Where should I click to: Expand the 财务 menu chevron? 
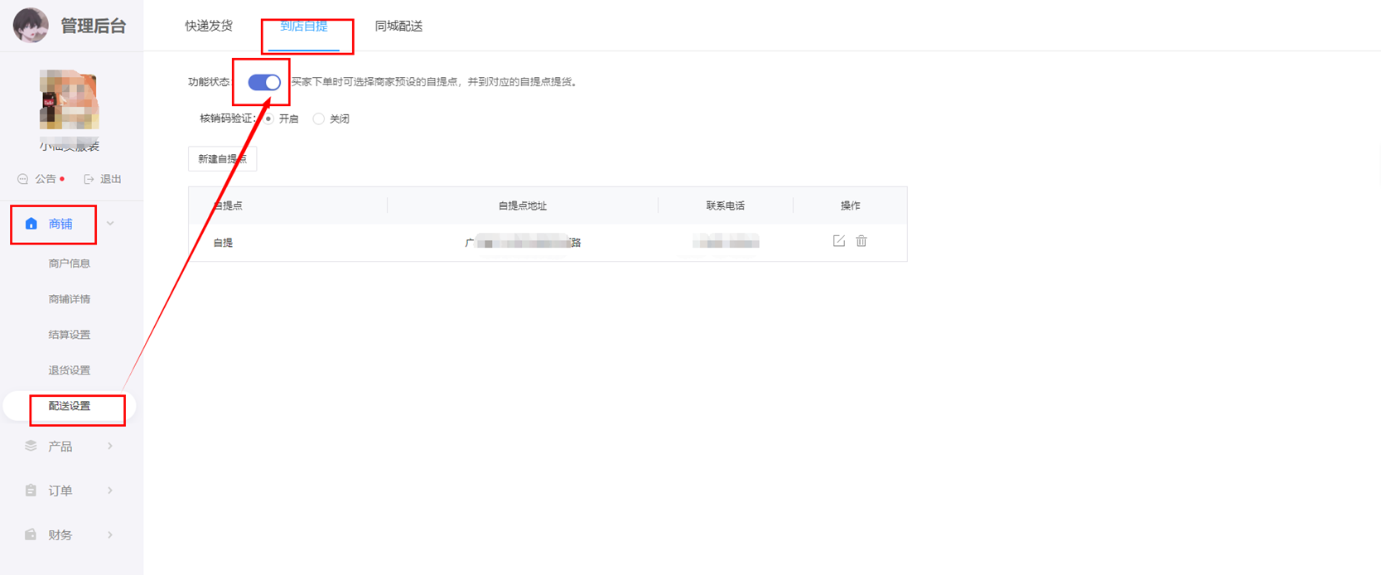[x=110, y=534]
